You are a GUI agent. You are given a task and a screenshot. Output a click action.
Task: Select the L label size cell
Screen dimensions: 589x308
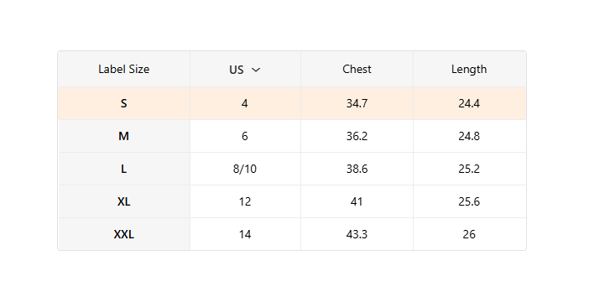(124, 169)
